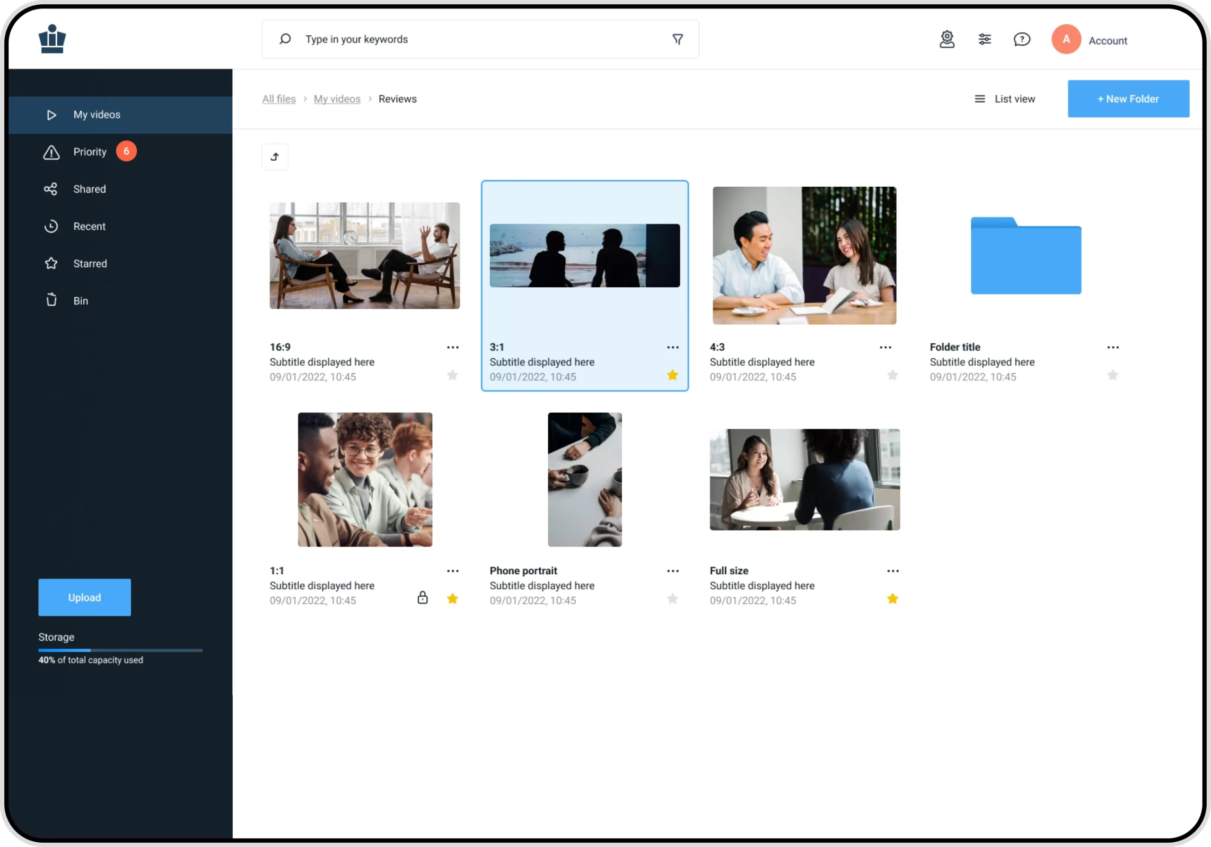Click the orange Account avatar
Image resolution: width=1211 pixels, height=847 pixels.
(1066, 40)
